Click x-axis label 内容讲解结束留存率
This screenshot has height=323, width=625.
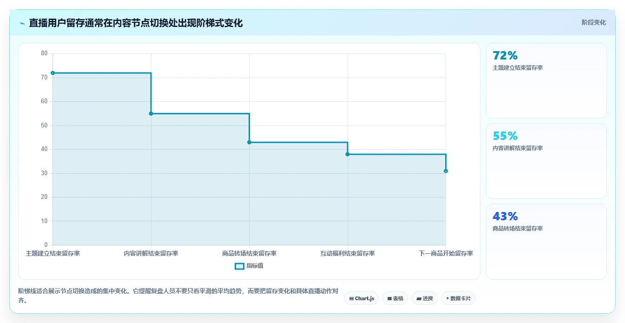151,254
